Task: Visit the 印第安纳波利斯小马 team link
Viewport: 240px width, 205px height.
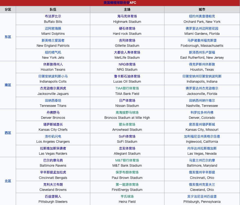Action: (x=53, y=76)
